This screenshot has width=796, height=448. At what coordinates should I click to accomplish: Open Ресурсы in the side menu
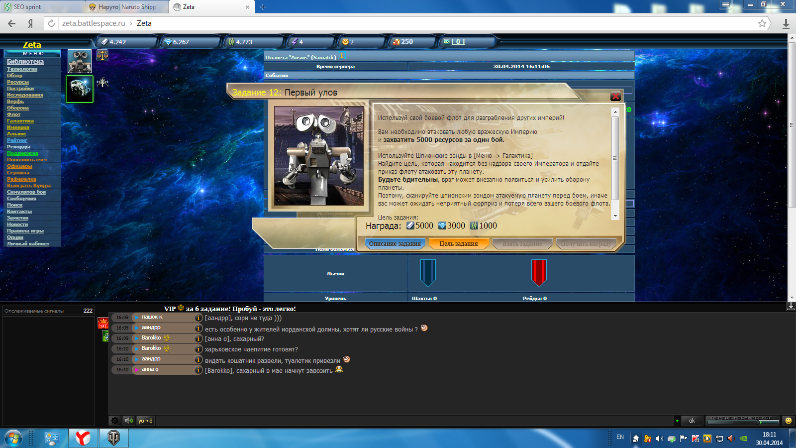coord(18,82)
